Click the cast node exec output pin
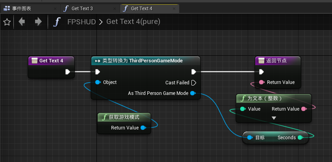 coord(194,72)
